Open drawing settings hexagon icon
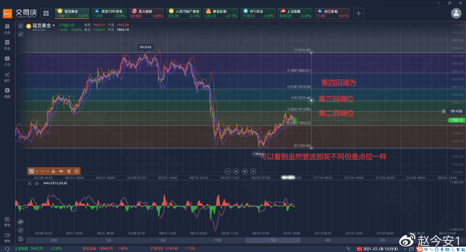466x252 pixels. coord(77,171)
